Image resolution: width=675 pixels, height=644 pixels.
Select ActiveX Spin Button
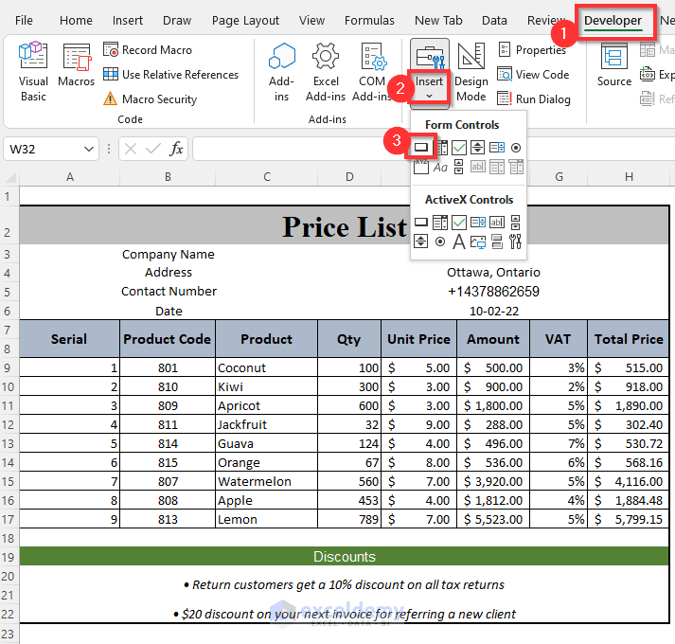click(x=421, y=241)
